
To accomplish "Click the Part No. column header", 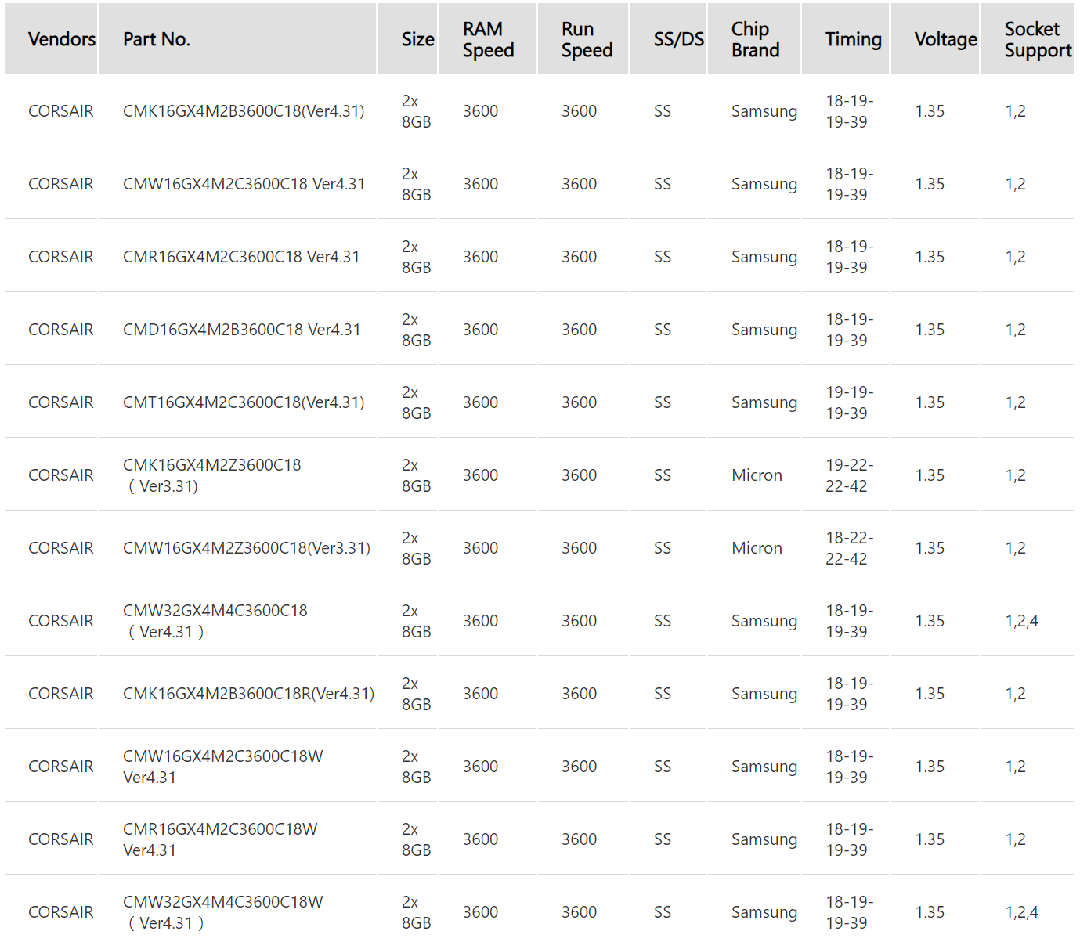I will click(238, 38).
